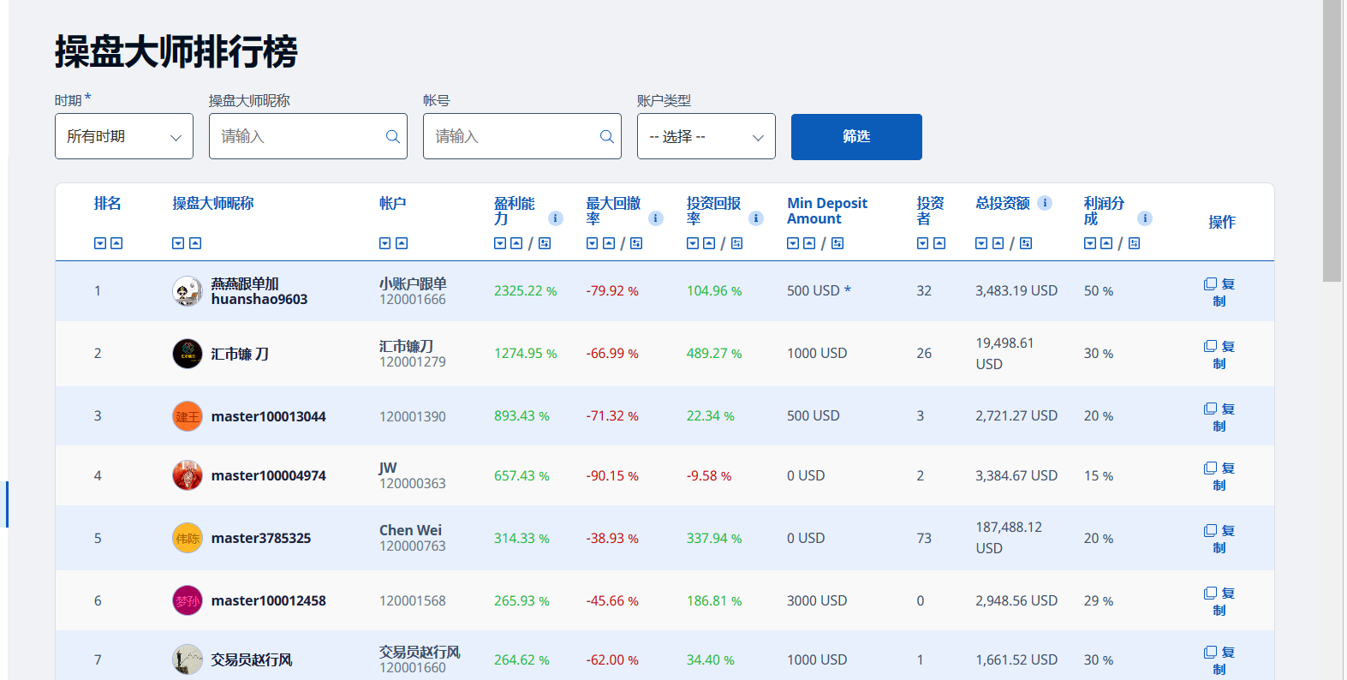
Task: Click search icon in 帐号 field
Action: point(606,136)
